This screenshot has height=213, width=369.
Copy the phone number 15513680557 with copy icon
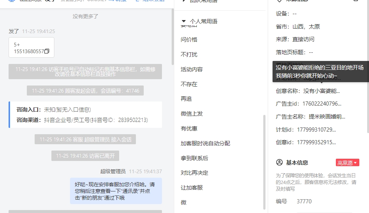[x=47, y=51]
